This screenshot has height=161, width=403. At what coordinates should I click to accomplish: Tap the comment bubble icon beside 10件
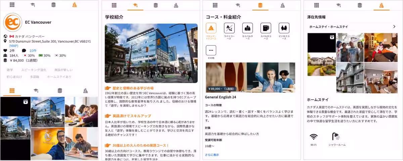coord(24,51)
